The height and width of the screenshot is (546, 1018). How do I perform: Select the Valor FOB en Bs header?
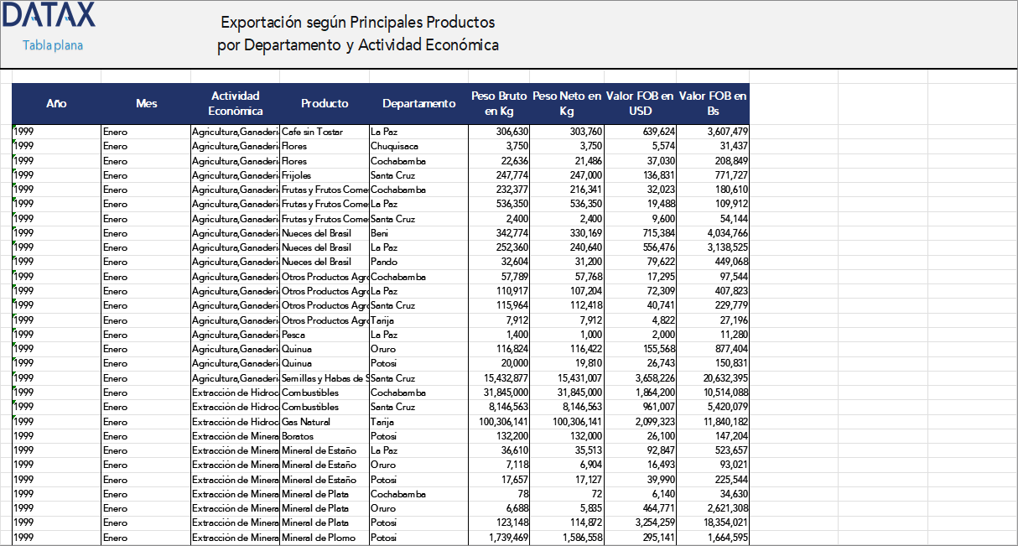tap(714, 103)
